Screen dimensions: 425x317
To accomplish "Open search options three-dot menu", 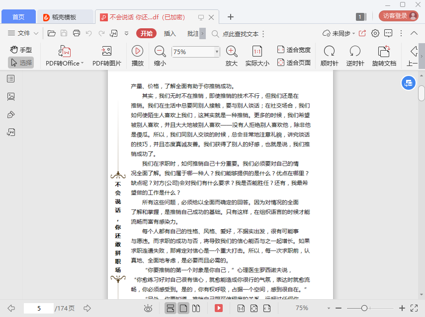I will [x=263, y=34].
